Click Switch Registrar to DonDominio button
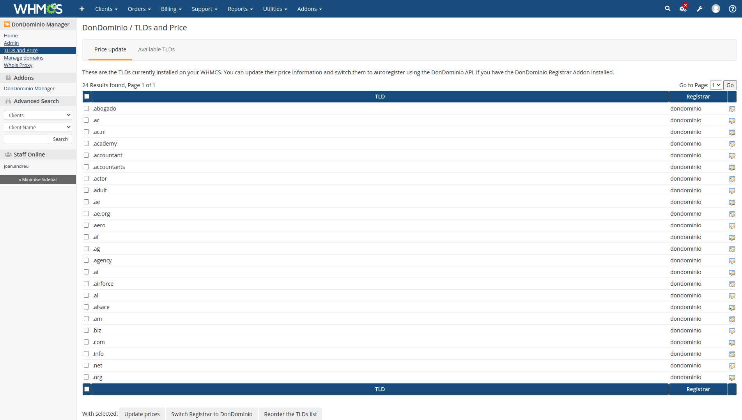This screenshot has width=742, height=420. [x=212, y=414]
